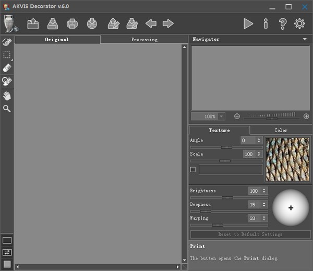Open the 100% zoom level dropdown
The image size is (313, 271).
tap(221, 116)
